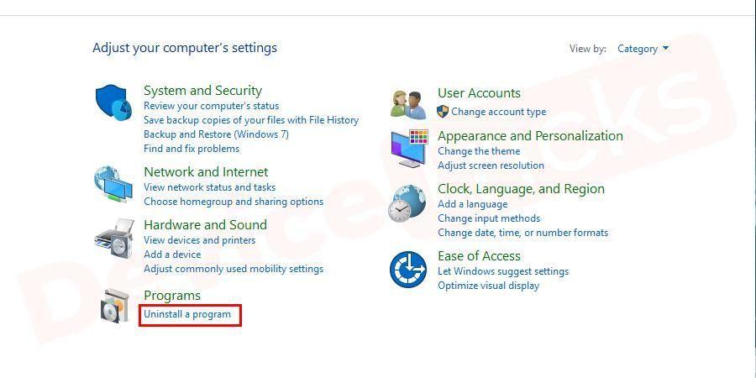Open Network and Internet heading
This screenshot has width=756, height=378.
(206, 172)
